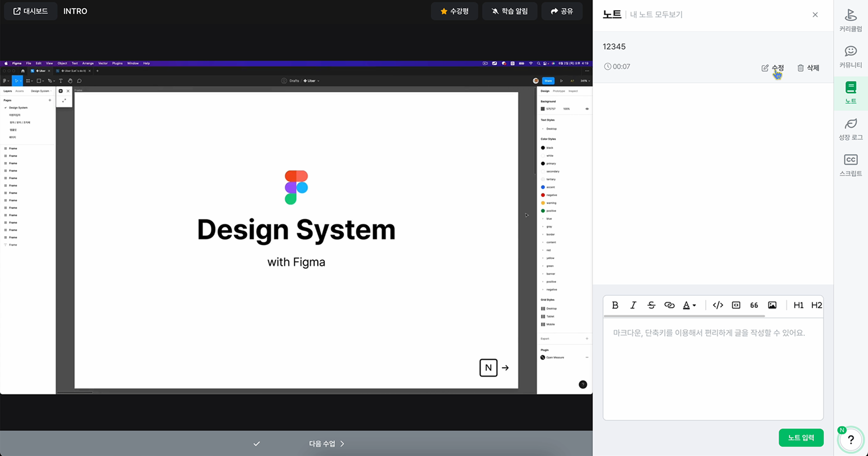Open the 수강평 review button
The image size is (868, 456).
click(454, 11)
